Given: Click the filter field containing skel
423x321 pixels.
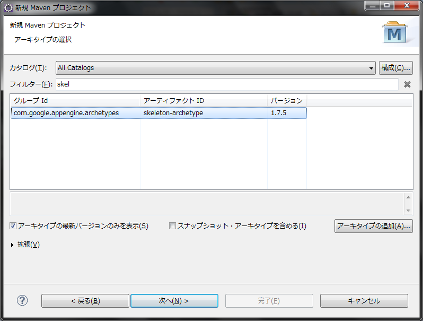Looking at the screenshot, I should tap(227, 84).
